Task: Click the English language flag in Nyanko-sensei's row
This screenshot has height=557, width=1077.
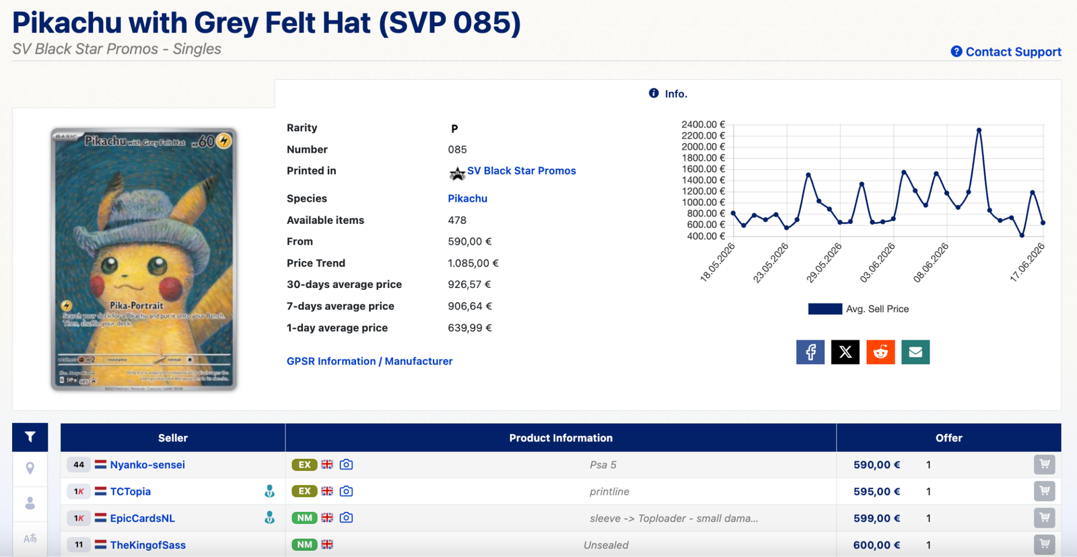Action: 327,464
